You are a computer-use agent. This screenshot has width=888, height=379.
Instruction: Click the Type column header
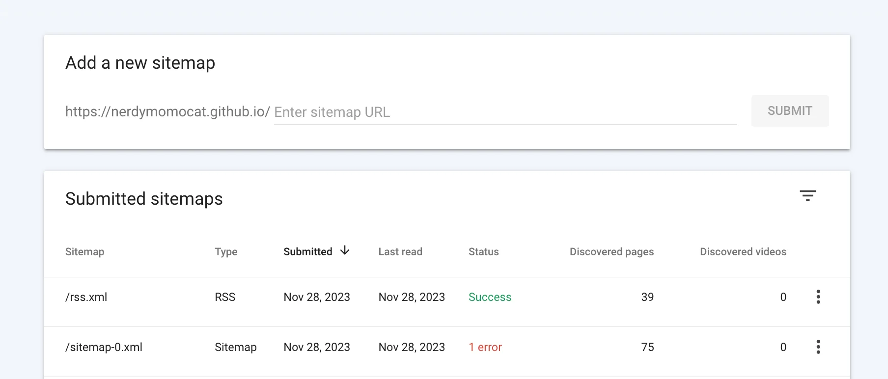pyautogui.click(x=226, y=252)
